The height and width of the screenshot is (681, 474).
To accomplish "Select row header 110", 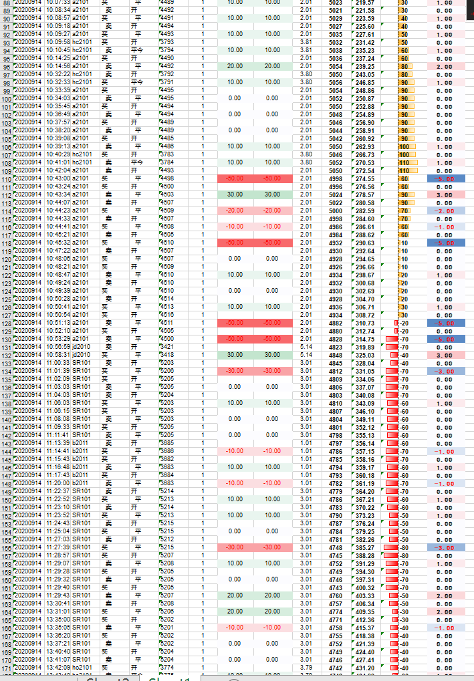I will pyautogui.click(x=6, y=179).
